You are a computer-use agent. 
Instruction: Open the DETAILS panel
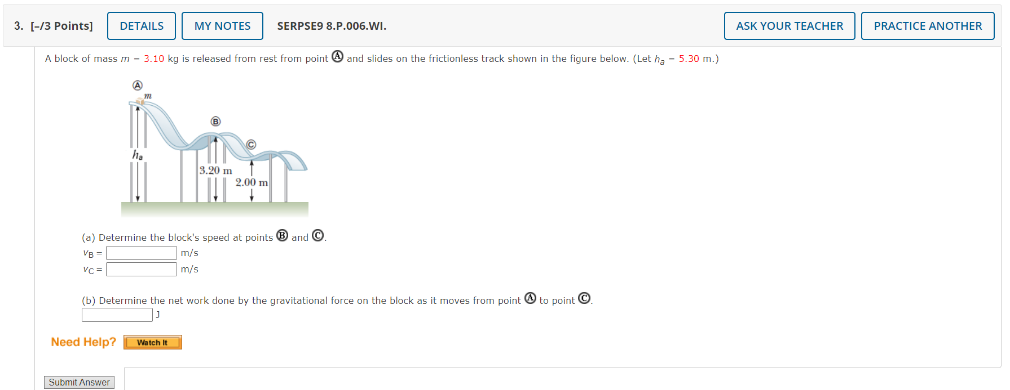[x=141, y=25]
